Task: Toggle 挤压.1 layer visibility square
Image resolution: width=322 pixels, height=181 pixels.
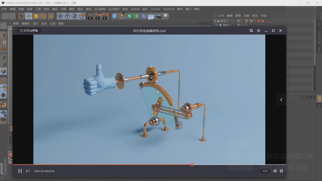Action: 238,21
